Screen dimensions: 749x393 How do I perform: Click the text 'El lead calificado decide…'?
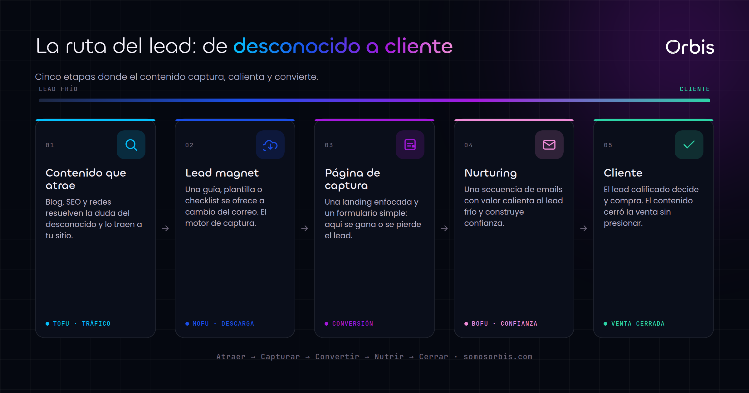(651, 206)
